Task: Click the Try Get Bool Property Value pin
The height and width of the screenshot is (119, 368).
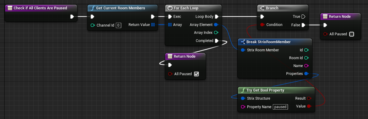Action: pyautogui.click(x=309, y=106)
